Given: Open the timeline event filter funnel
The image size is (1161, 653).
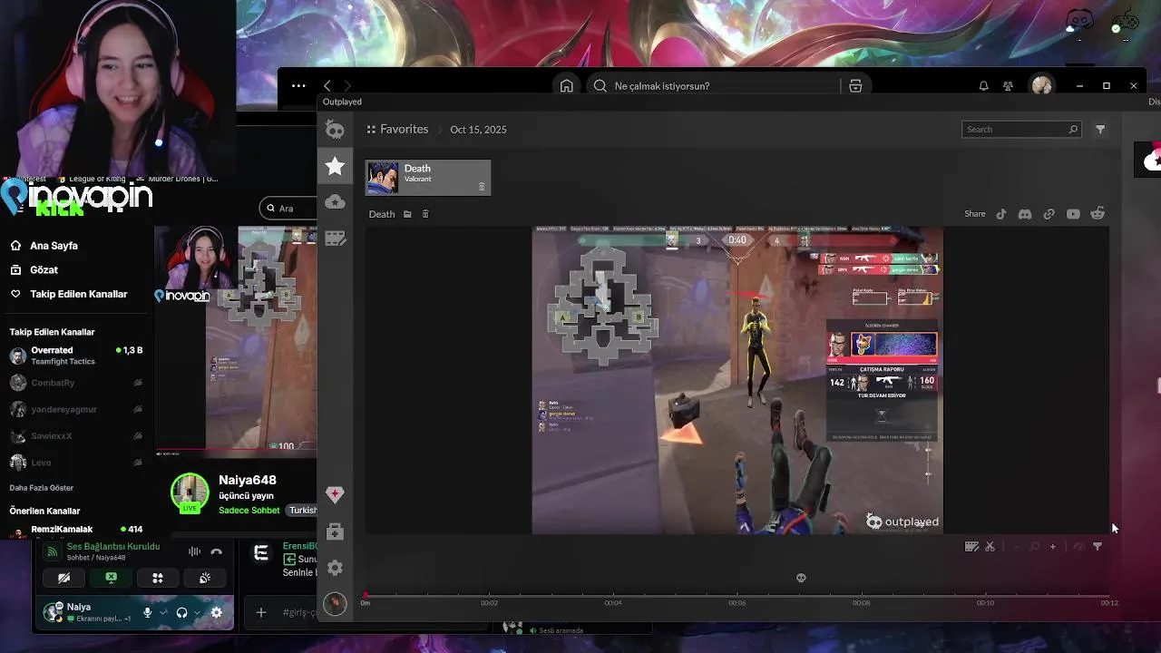Looking at the screenshot, I should coord(1098,547).
